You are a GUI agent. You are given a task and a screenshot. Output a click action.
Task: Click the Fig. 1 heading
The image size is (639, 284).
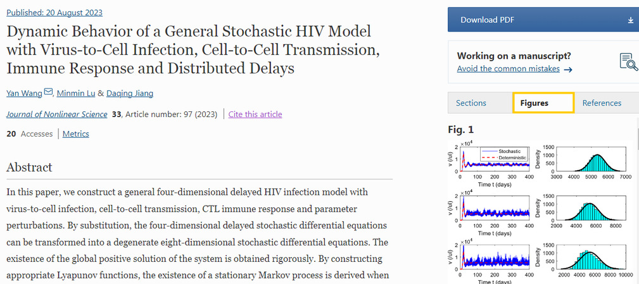(460, 130)
